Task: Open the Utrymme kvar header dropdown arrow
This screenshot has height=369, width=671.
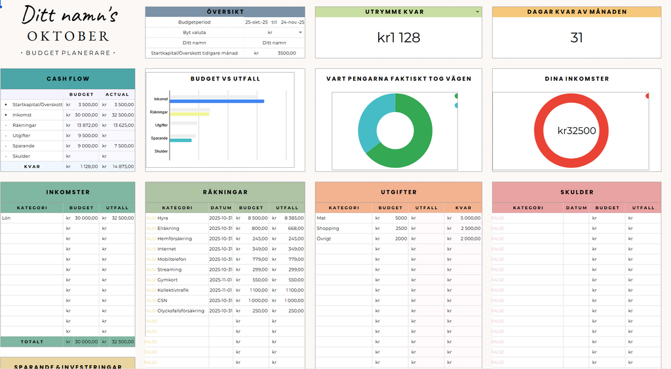Action: 477,12
